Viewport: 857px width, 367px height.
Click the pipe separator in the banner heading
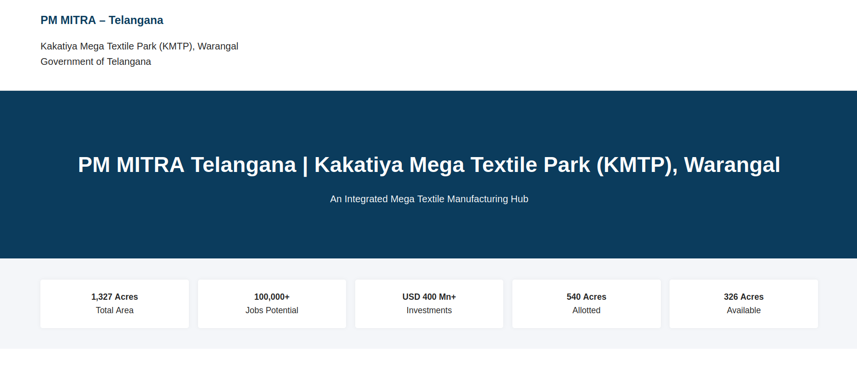[305, 165]
